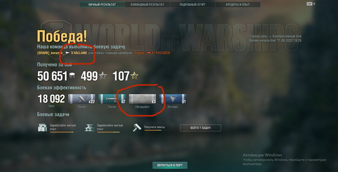338x172 pixels.
Task: Open the Подробный отчёт tab
Action: click(x=192, y=5)
